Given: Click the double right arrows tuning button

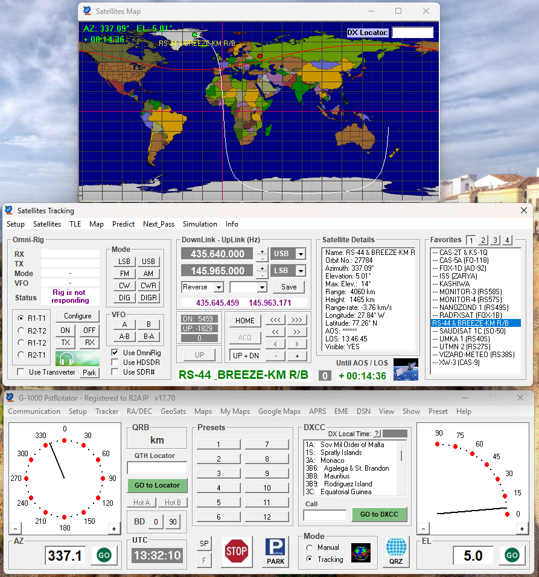Looking at the screenshot, I should [297, 332].
